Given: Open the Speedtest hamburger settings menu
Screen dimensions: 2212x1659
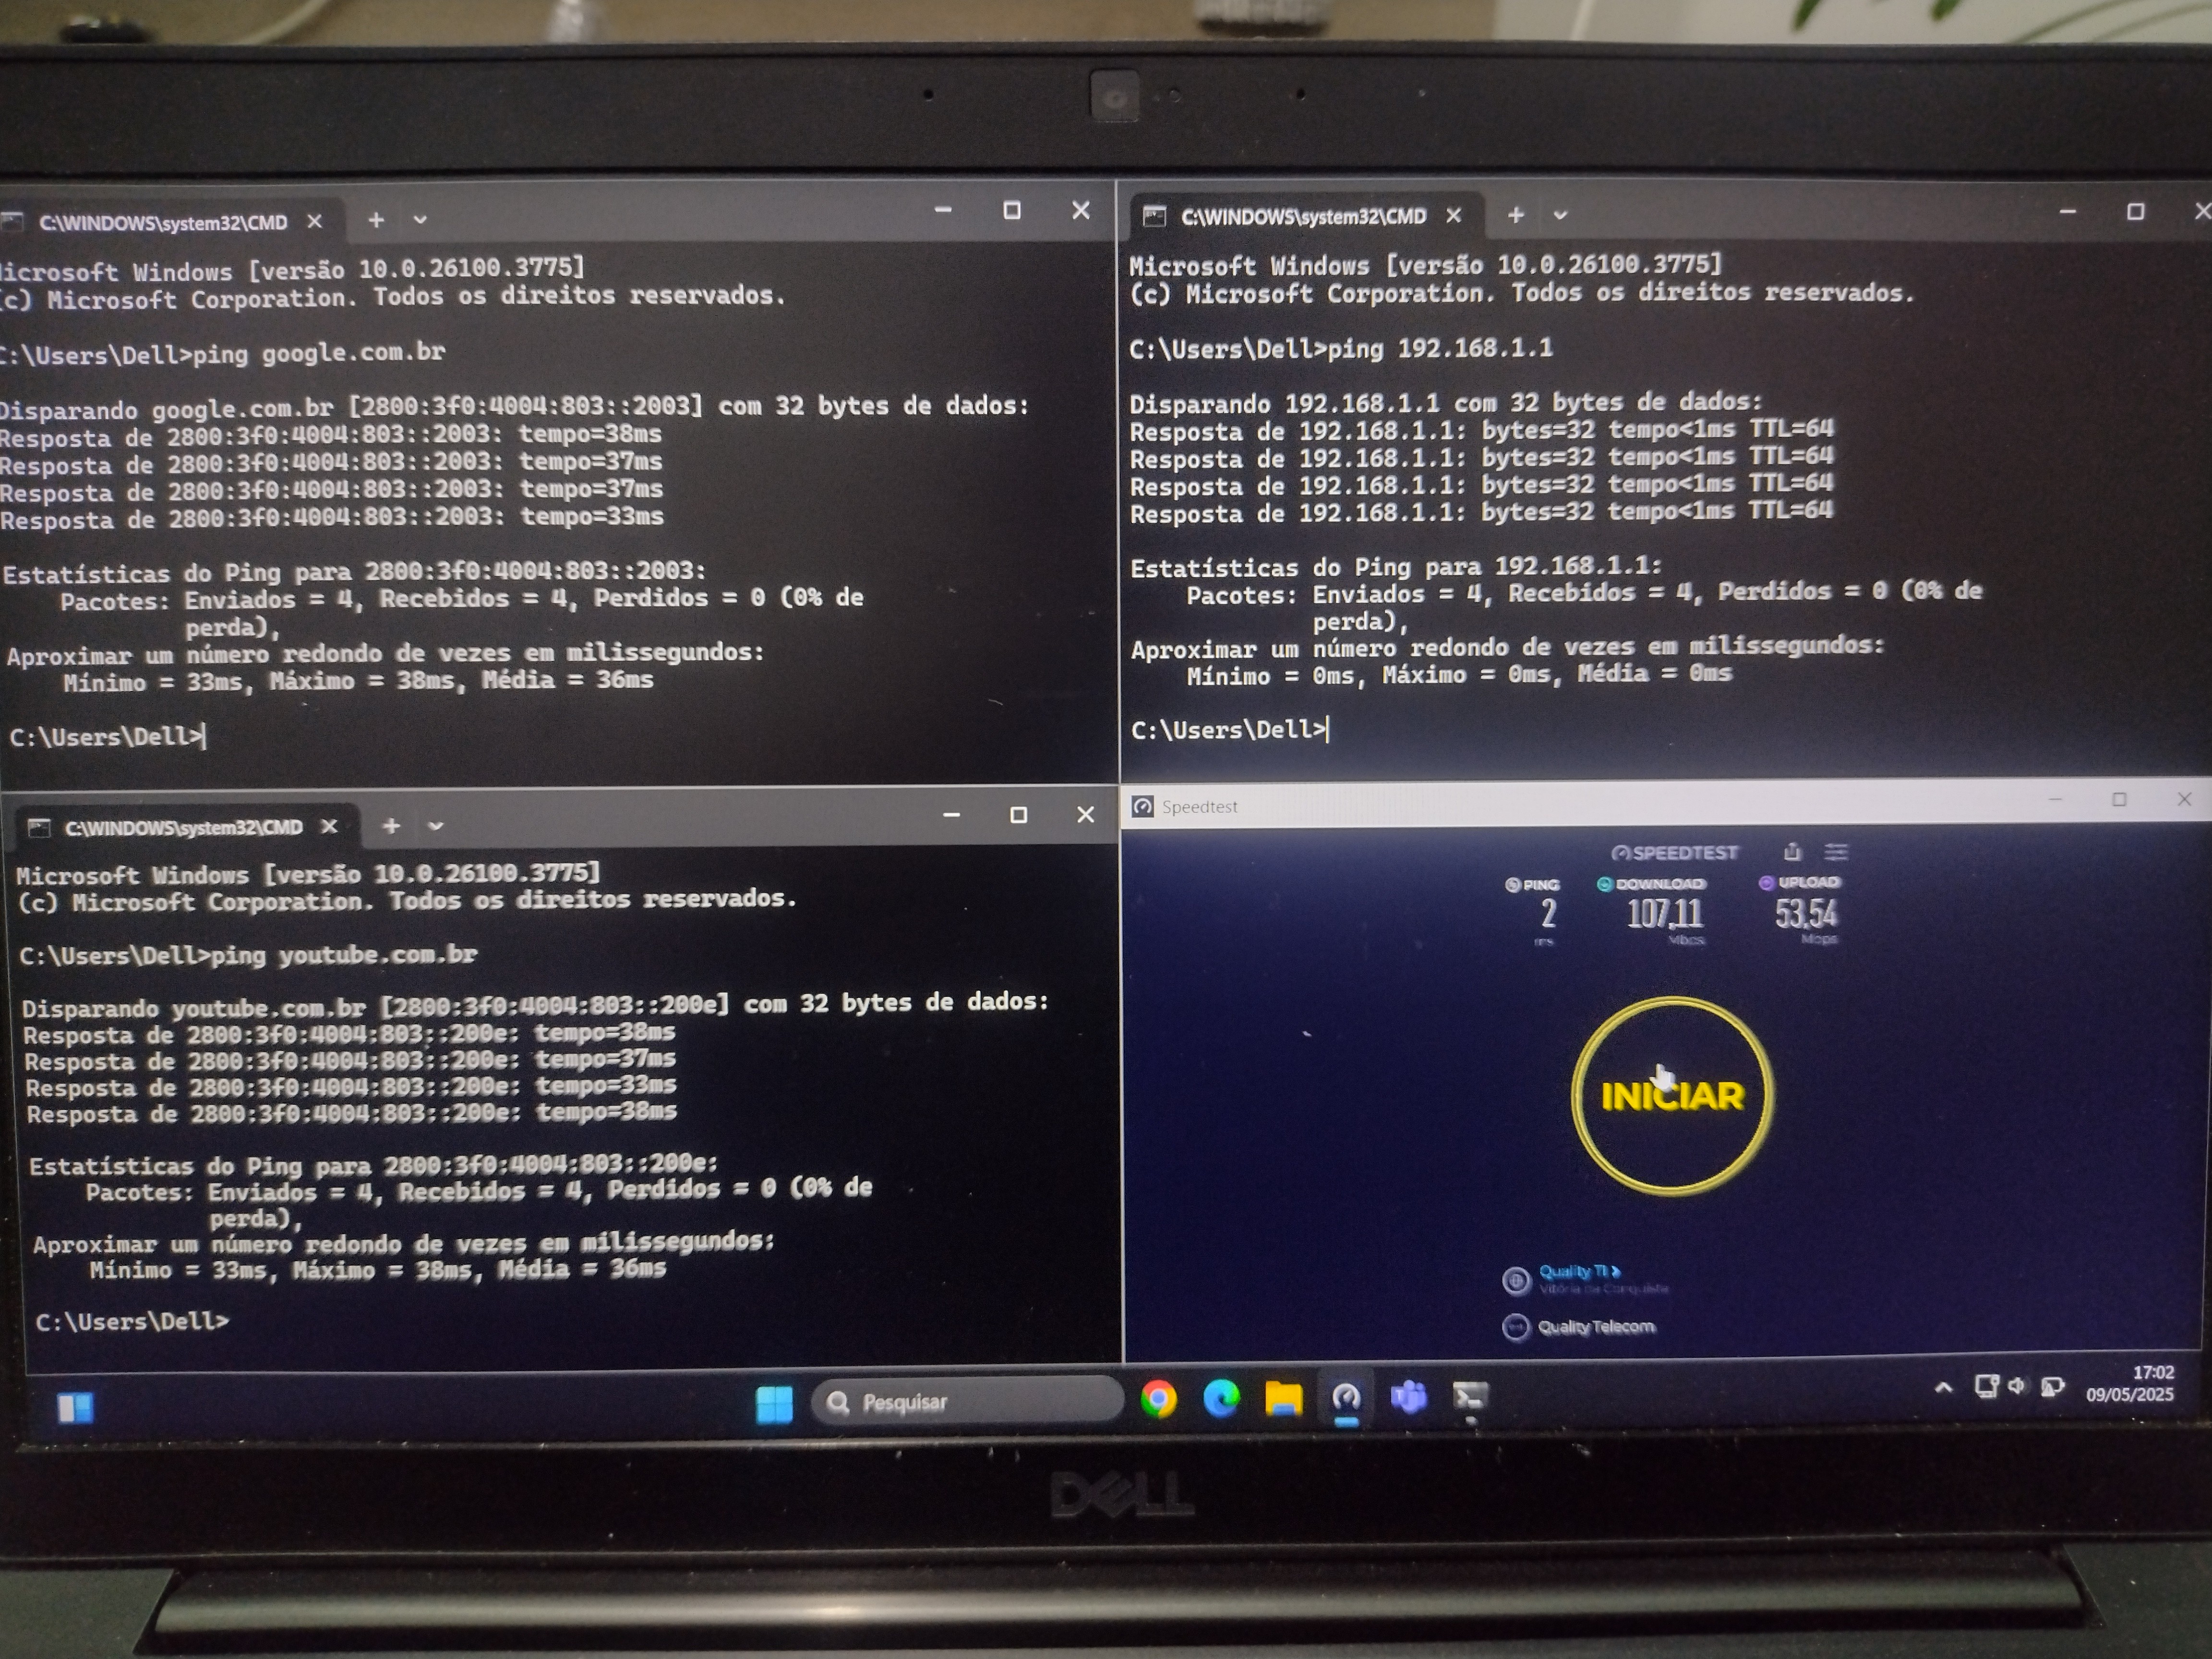Looking at the screenshot, I should point(1836,852).
